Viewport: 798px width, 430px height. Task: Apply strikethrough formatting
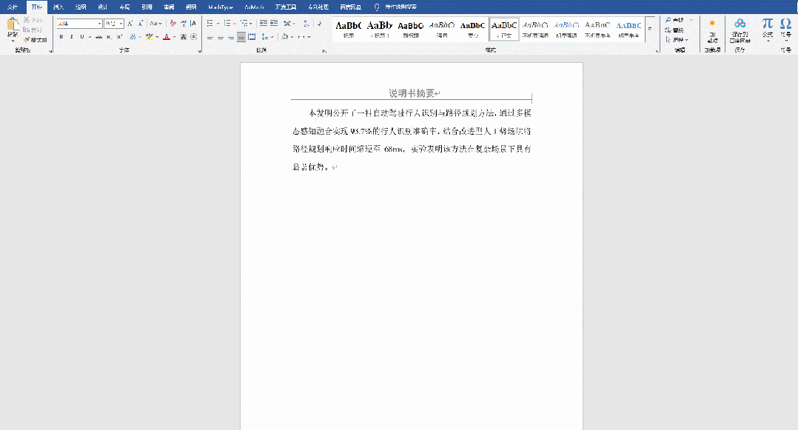tap(100, 36)
